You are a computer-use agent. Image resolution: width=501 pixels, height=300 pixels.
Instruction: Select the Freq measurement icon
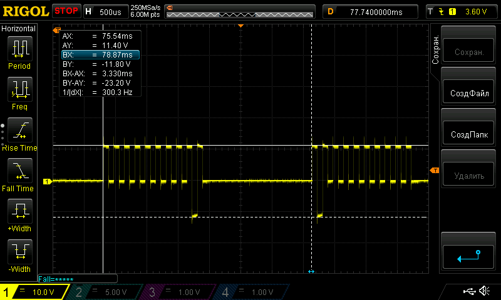coord(20,89)
